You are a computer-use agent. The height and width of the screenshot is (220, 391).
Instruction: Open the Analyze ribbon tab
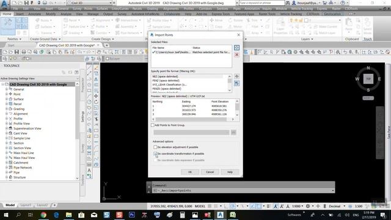(66, 14)
